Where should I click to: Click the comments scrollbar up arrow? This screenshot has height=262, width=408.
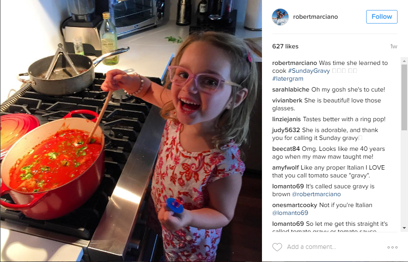[404, 61]
